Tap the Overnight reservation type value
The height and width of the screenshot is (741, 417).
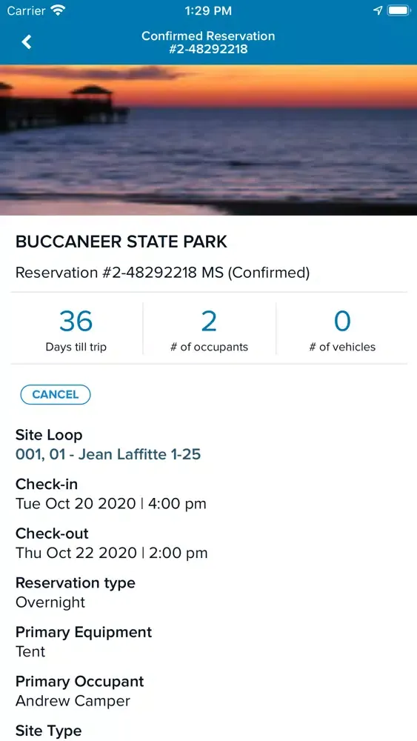click(x=50, y=602)
